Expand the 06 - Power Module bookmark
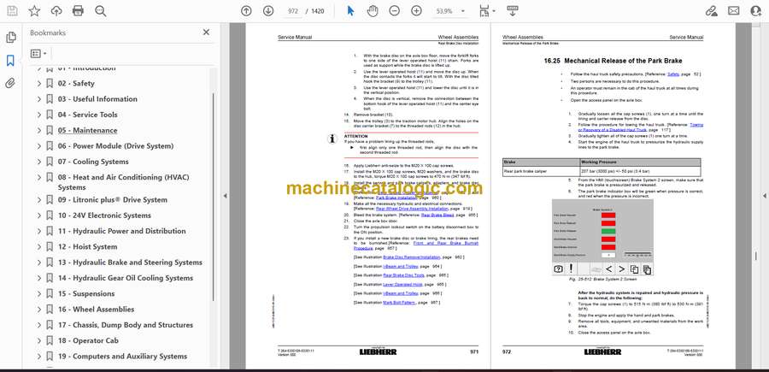Image resolution: width=769 pixels, height=372 pixels. [39, 146]
